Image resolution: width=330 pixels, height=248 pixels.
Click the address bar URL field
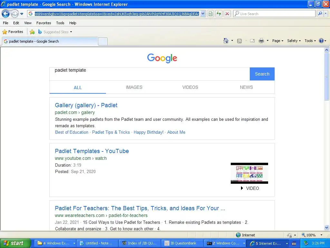(117, 14)
